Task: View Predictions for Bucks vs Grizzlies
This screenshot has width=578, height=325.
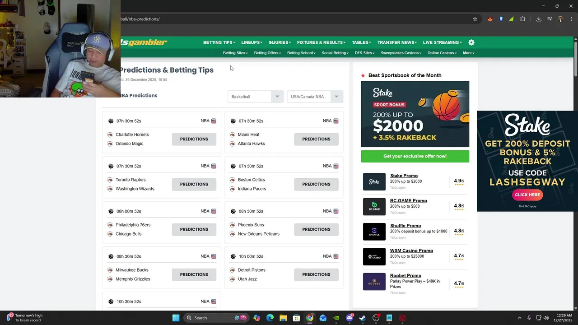Action: click(x=194, y=274)
